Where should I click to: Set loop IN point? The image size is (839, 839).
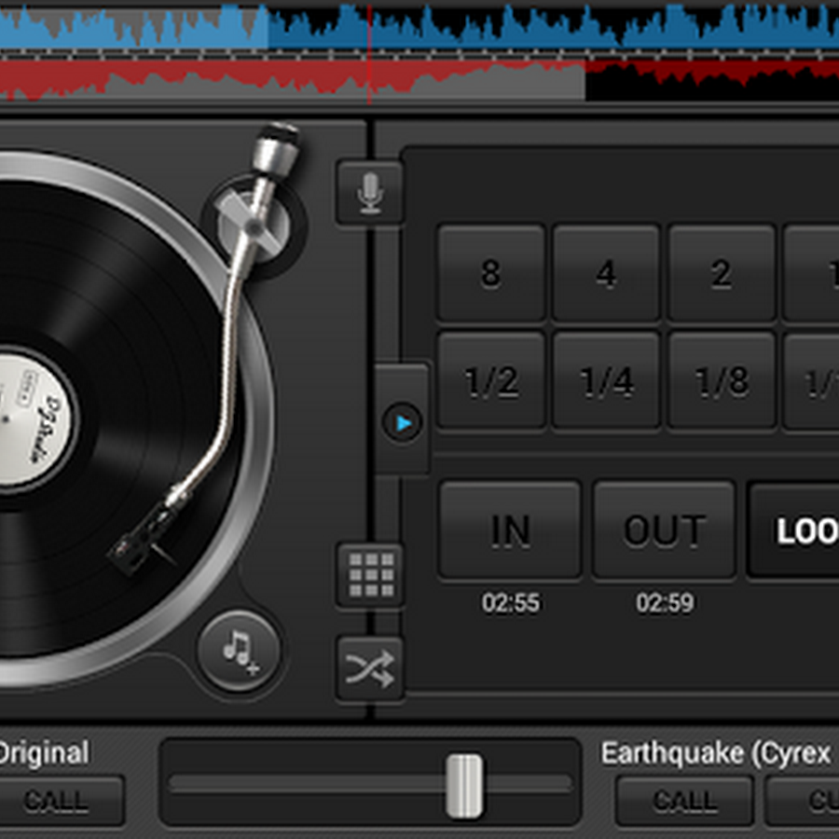pos(510,530)
